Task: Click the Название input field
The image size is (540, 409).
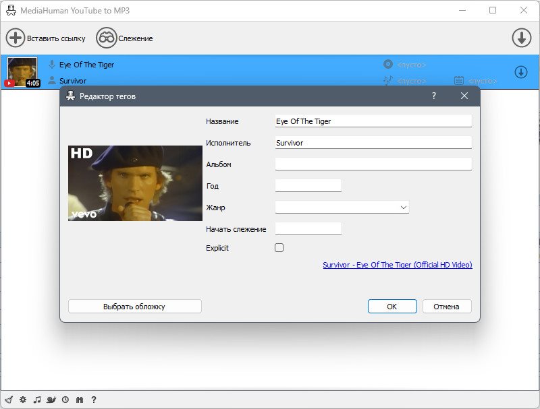Action: click(373, 121)
